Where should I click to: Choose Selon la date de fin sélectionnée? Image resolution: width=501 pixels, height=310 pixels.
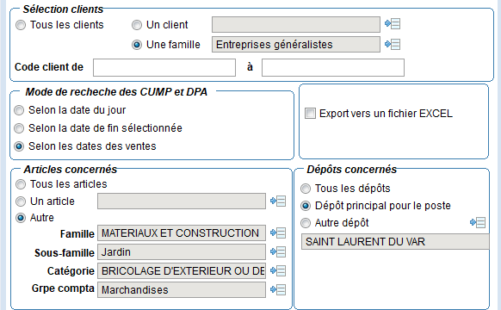[19, 128]
